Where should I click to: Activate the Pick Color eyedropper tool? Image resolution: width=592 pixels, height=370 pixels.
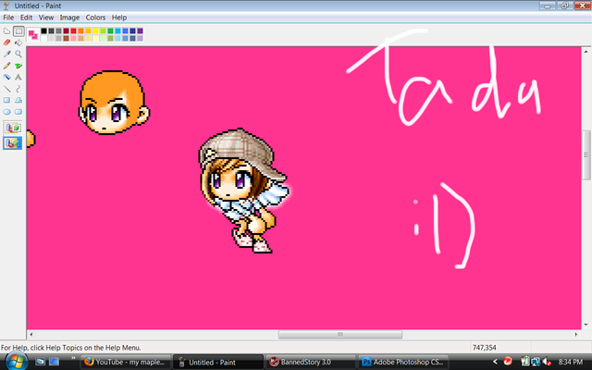(x=6, y=54)
